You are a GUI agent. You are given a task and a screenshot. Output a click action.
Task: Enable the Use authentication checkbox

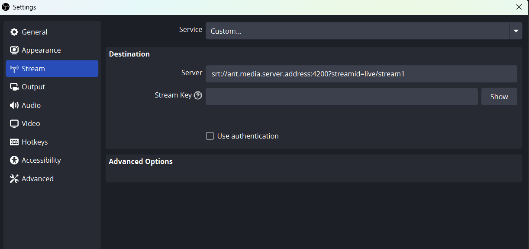tap(210, 136)
